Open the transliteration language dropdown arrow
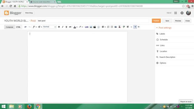Viewport: 194px width, 109px height. (131, 27)
